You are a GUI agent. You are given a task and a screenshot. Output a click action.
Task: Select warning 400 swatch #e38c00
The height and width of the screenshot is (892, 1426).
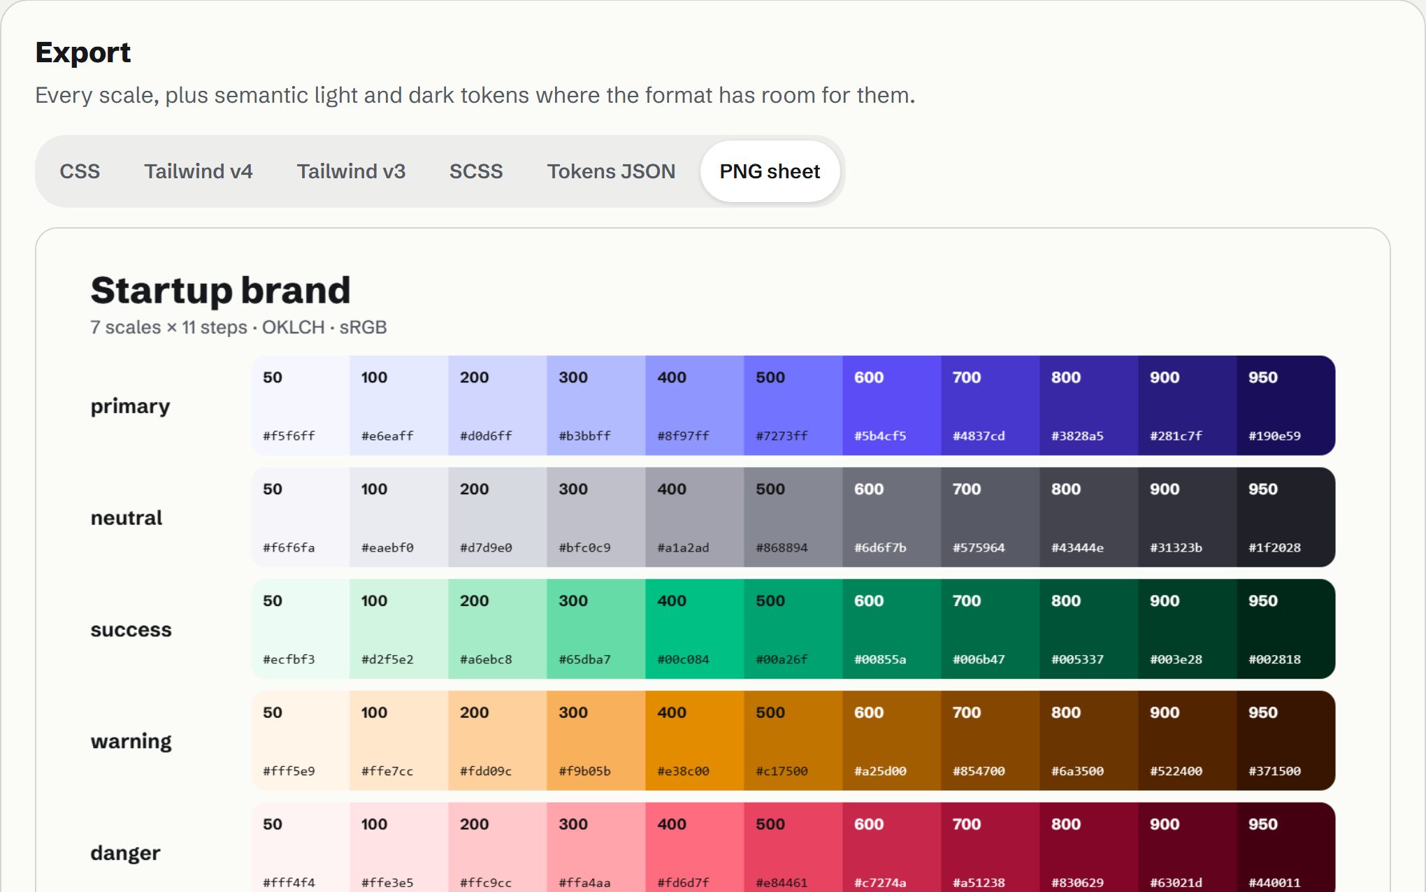pyautogui.click(x=695, y=741)
